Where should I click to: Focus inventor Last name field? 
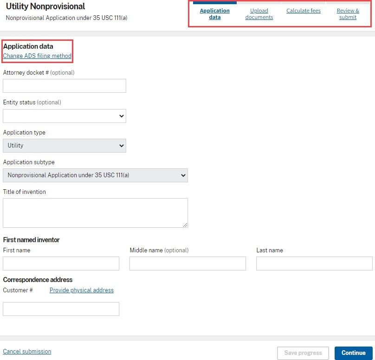coord(314,264)
